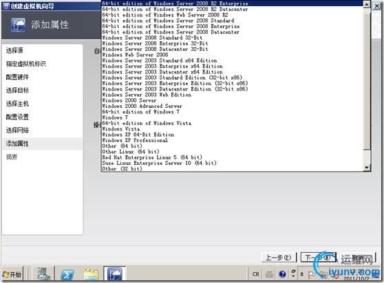This screenshot has height=283, width=384.
Task: Choose 64-bit Windows Web Server 2008 R2
Action: (x=232, y=15)
